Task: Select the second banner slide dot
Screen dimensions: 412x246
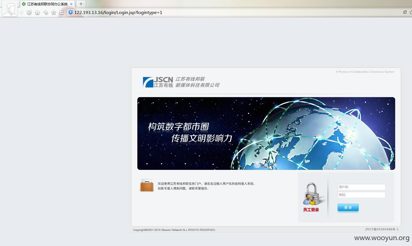Action: pos(266,165)
